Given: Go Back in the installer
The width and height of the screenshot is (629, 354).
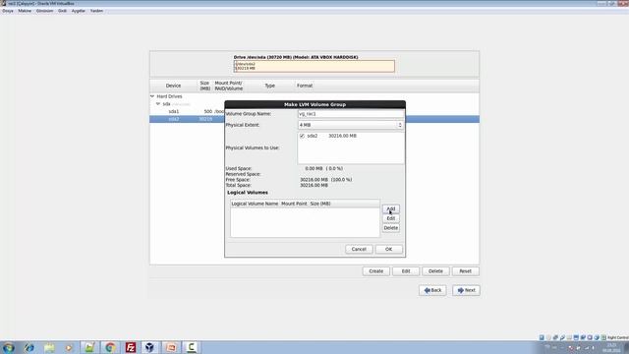Looking at the screenshot, I should pos(432,290).
